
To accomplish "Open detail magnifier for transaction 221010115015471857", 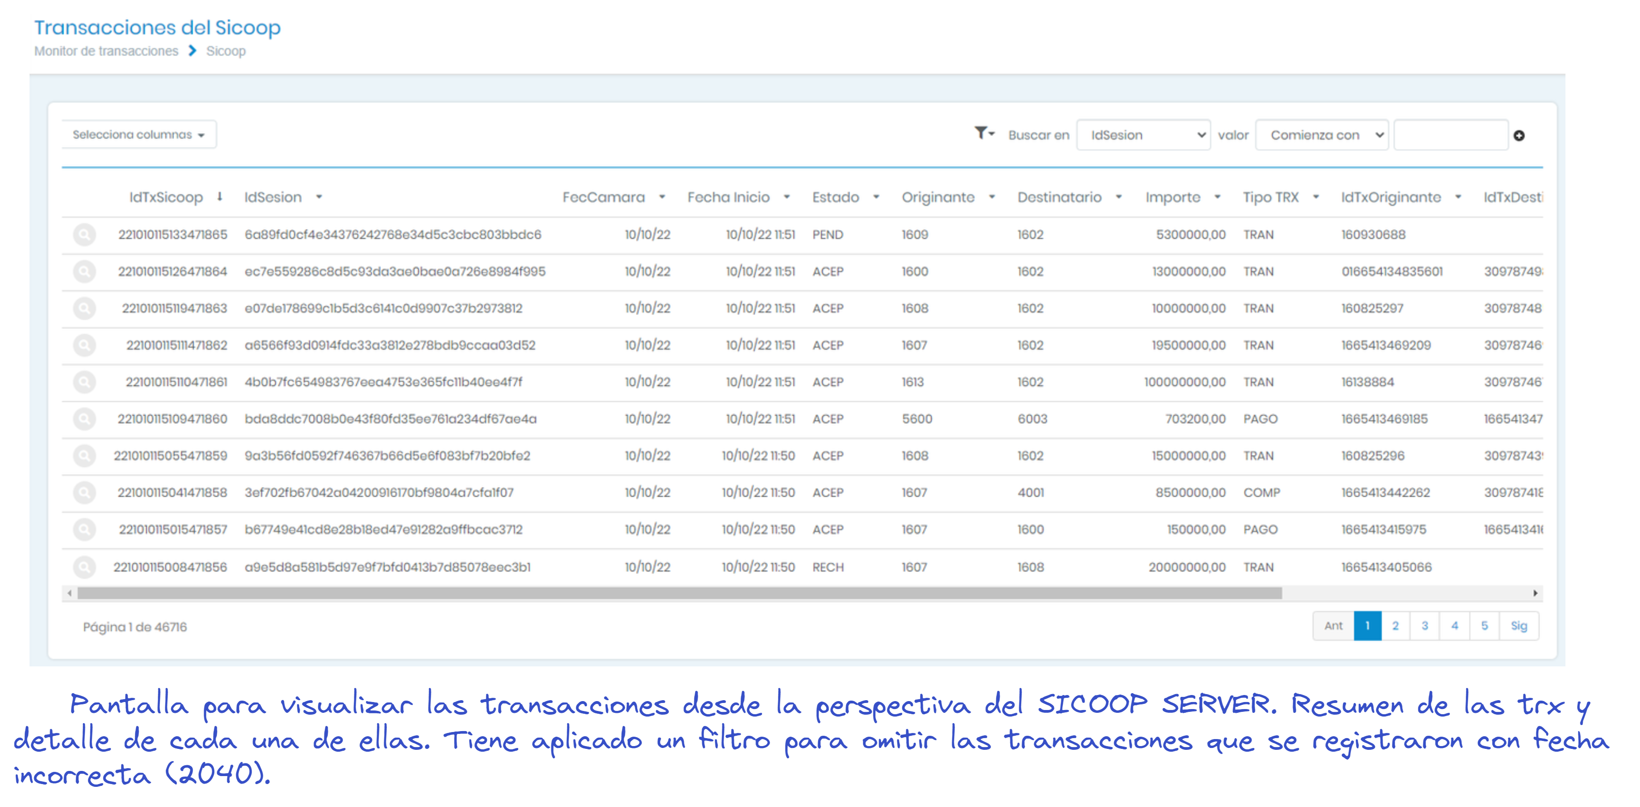I will click(84, 530).
